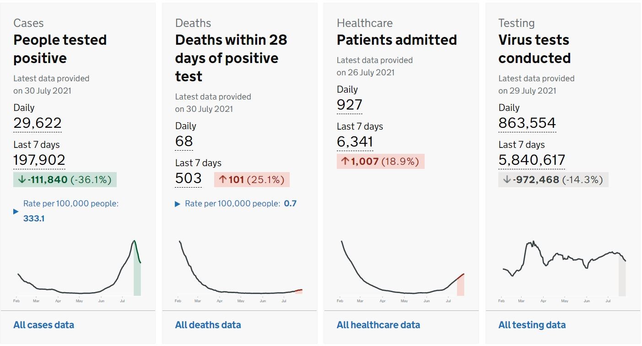Click the red up arrow beside 101 deaths
Image resolution: width=642 pixels, height=346 pixels.
pyautogui.click(x=222, y=180)
